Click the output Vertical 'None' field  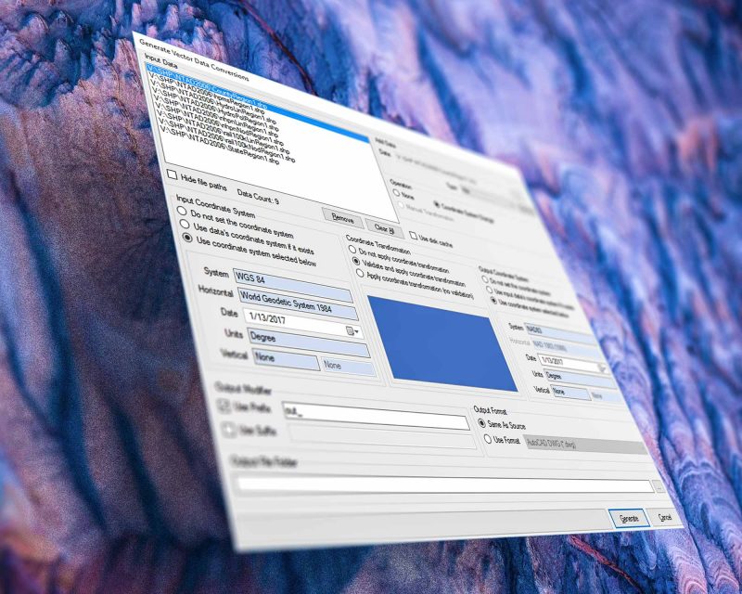(571, 394)
